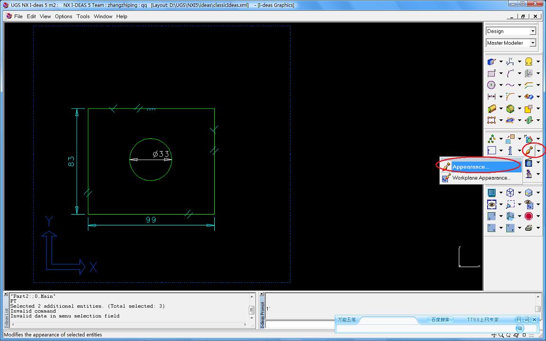Open the Window menu
The image size is (546, 341).
tap(103, 17)
